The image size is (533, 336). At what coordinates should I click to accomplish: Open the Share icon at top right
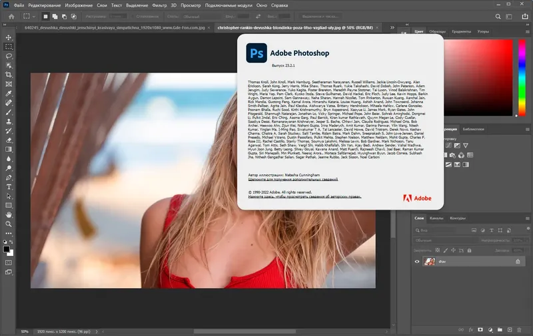(525, 16)
